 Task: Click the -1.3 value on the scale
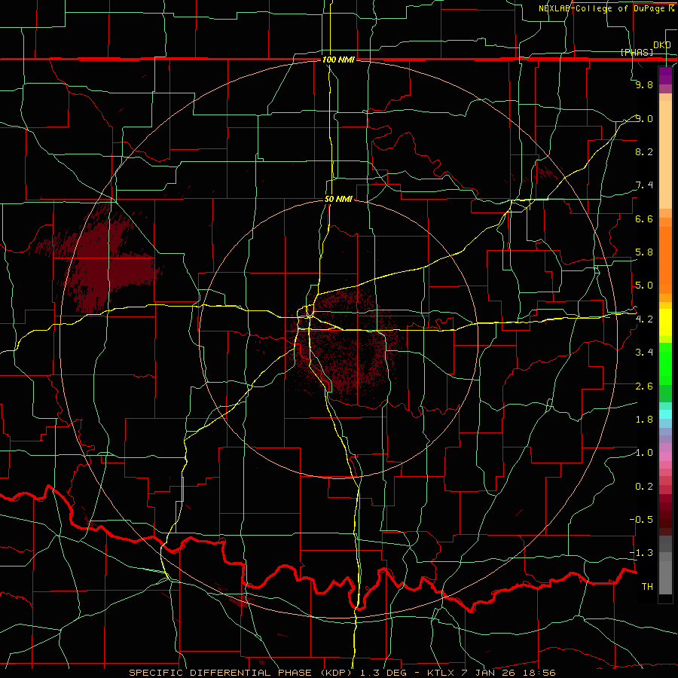pyautogui.click(x=641, y=553)
